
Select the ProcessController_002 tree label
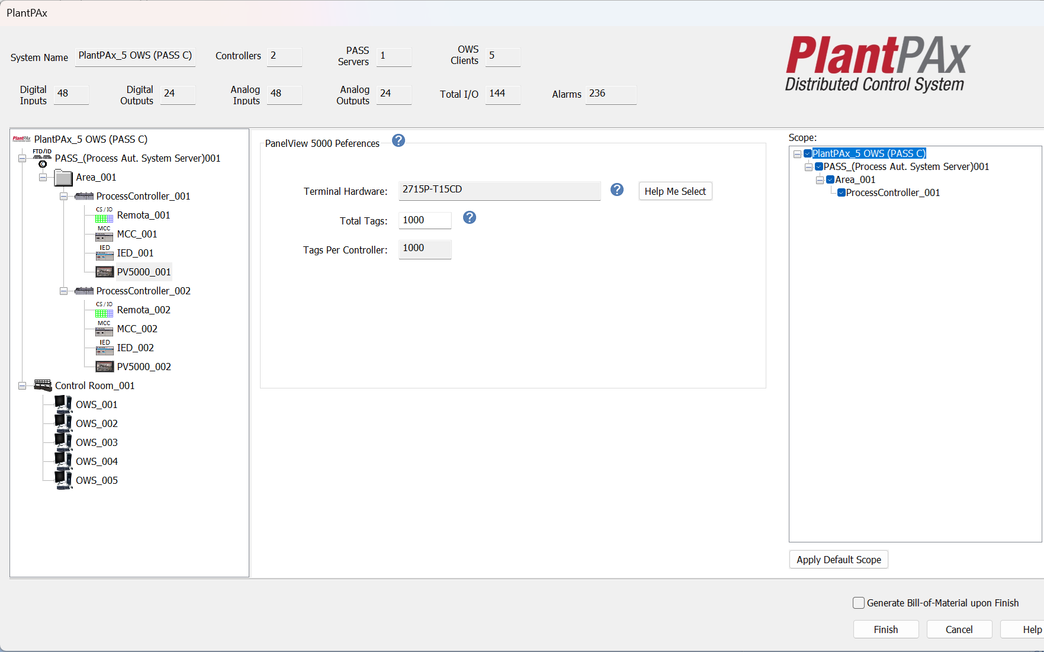143,291
